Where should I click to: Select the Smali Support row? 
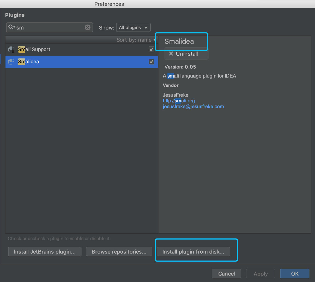tap(82, 49)
